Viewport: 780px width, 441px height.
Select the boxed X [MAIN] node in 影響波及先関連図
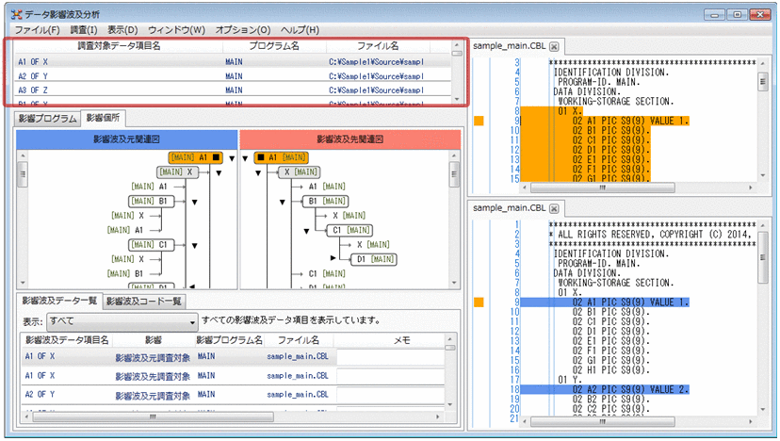coord(299,172)
